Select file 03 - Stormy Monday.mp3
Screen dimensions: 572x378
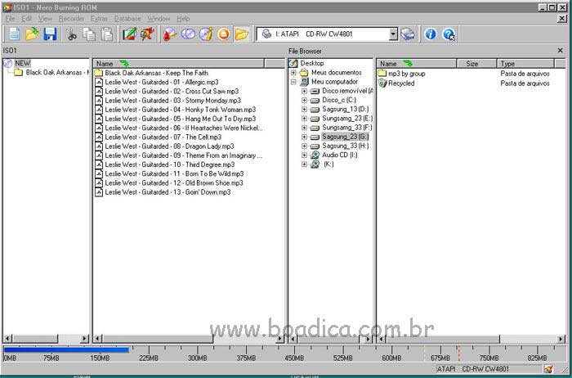click(x=173, y=100)
